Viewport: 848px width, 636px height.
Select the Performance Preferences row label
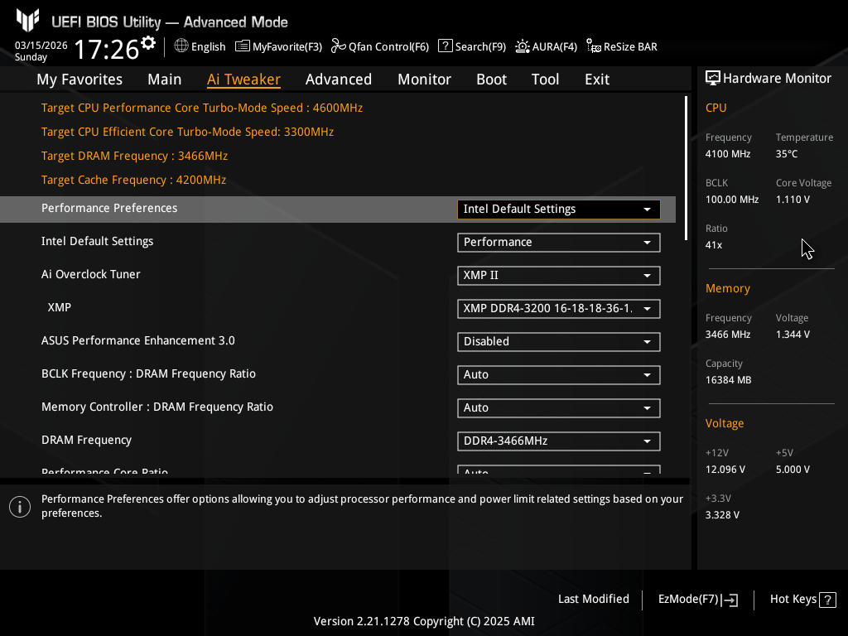109,208
